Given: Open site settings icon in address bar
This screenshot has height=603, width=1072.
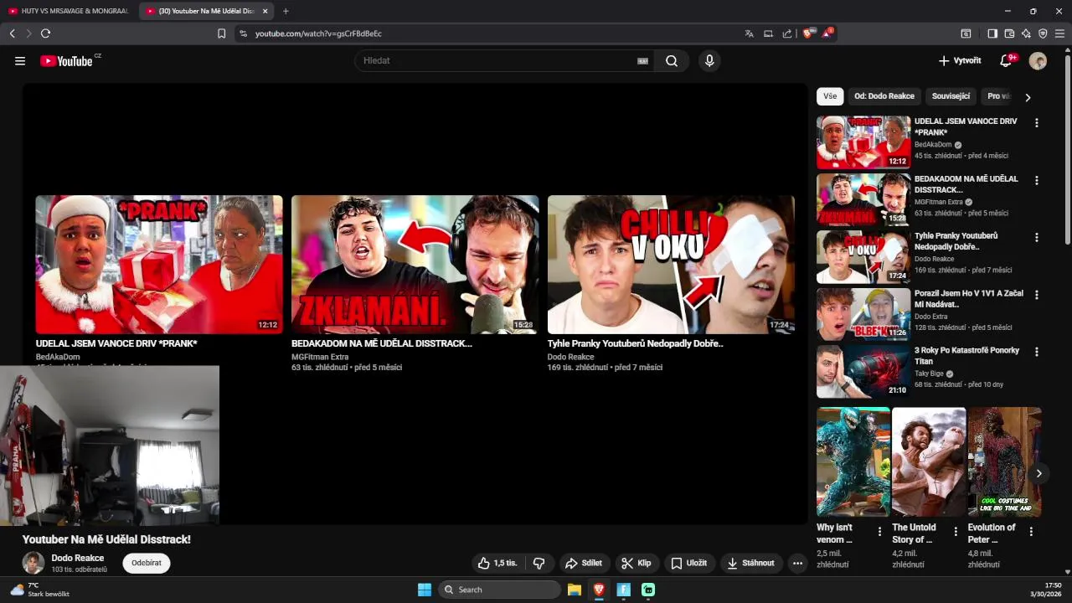Looking at the screenshot, I should pyautogui.click(x=243, y=33).
